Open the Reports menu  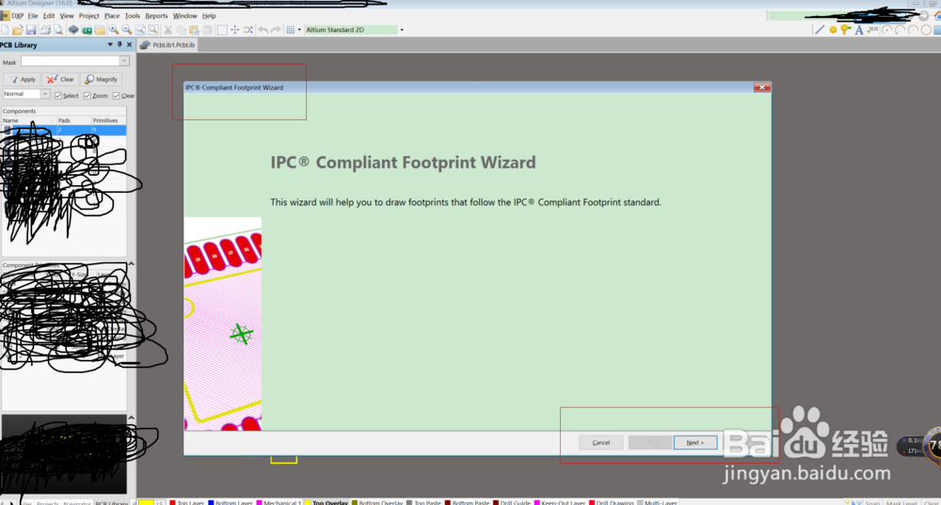click(156, 16)
